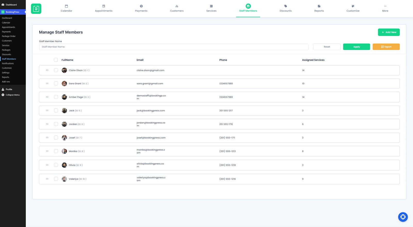Viewport: 413px width, 227px height.
Task: Click the Assigned Services column header
Action: pyautogui.click(x=313, y=60)
